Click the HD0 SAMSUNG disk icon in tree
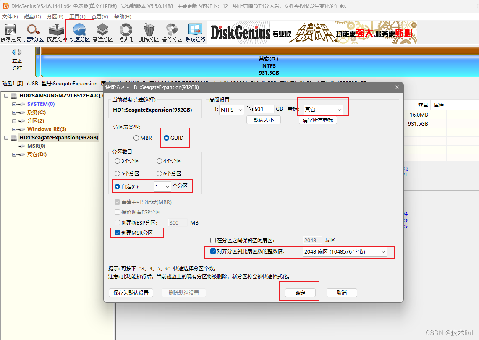The width and height of the screenshot is (479, 340). coord(14,96)
